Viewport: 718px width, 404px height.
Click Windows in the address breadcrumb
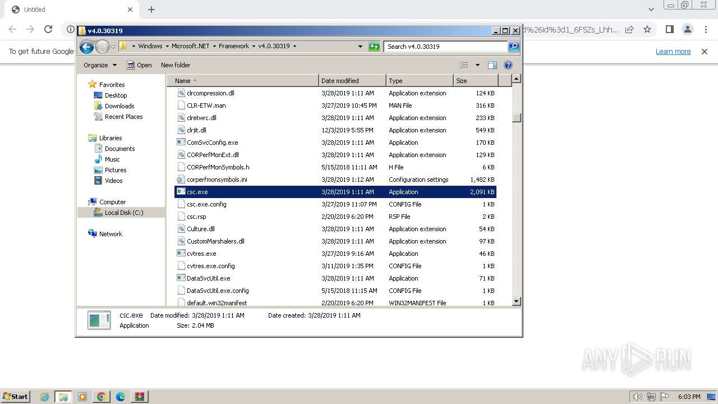pyautogui.click(x=150, y=46)
